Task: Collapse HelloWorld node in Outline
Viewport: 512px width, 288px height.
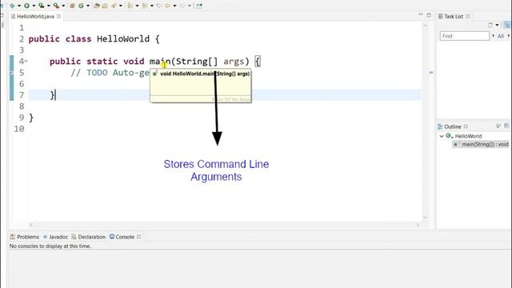Action: click(x=442, y=136)
